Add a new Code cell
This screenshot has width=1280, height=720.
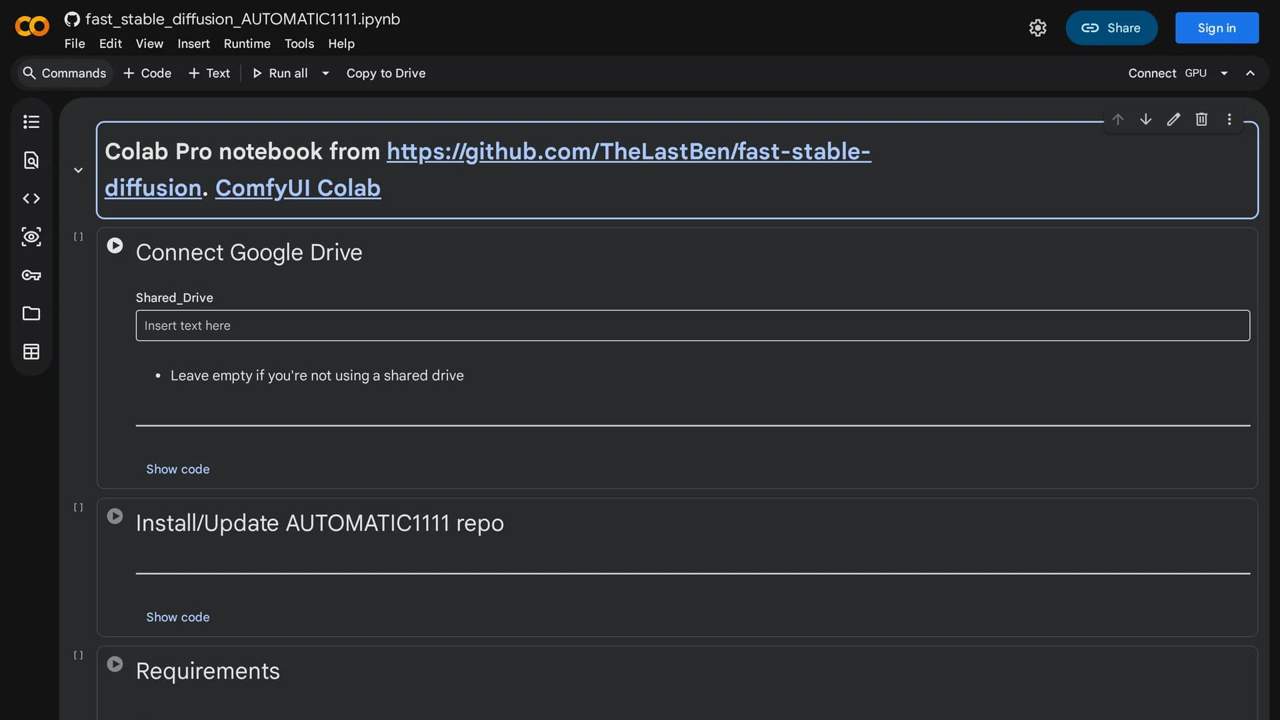147,73
